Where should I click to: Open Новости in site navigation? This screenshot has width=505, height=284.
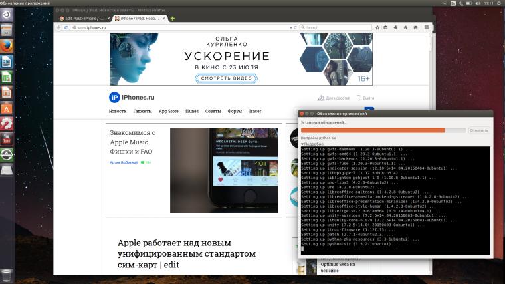pos(118,111)
